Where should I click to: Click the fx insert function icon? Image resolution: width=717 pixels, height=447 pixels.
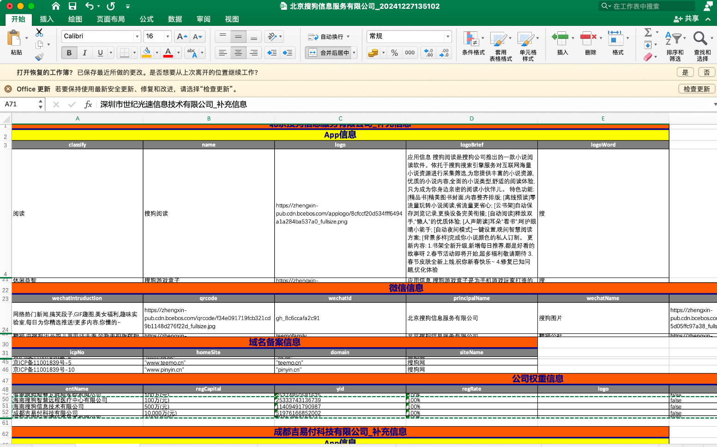88,104
